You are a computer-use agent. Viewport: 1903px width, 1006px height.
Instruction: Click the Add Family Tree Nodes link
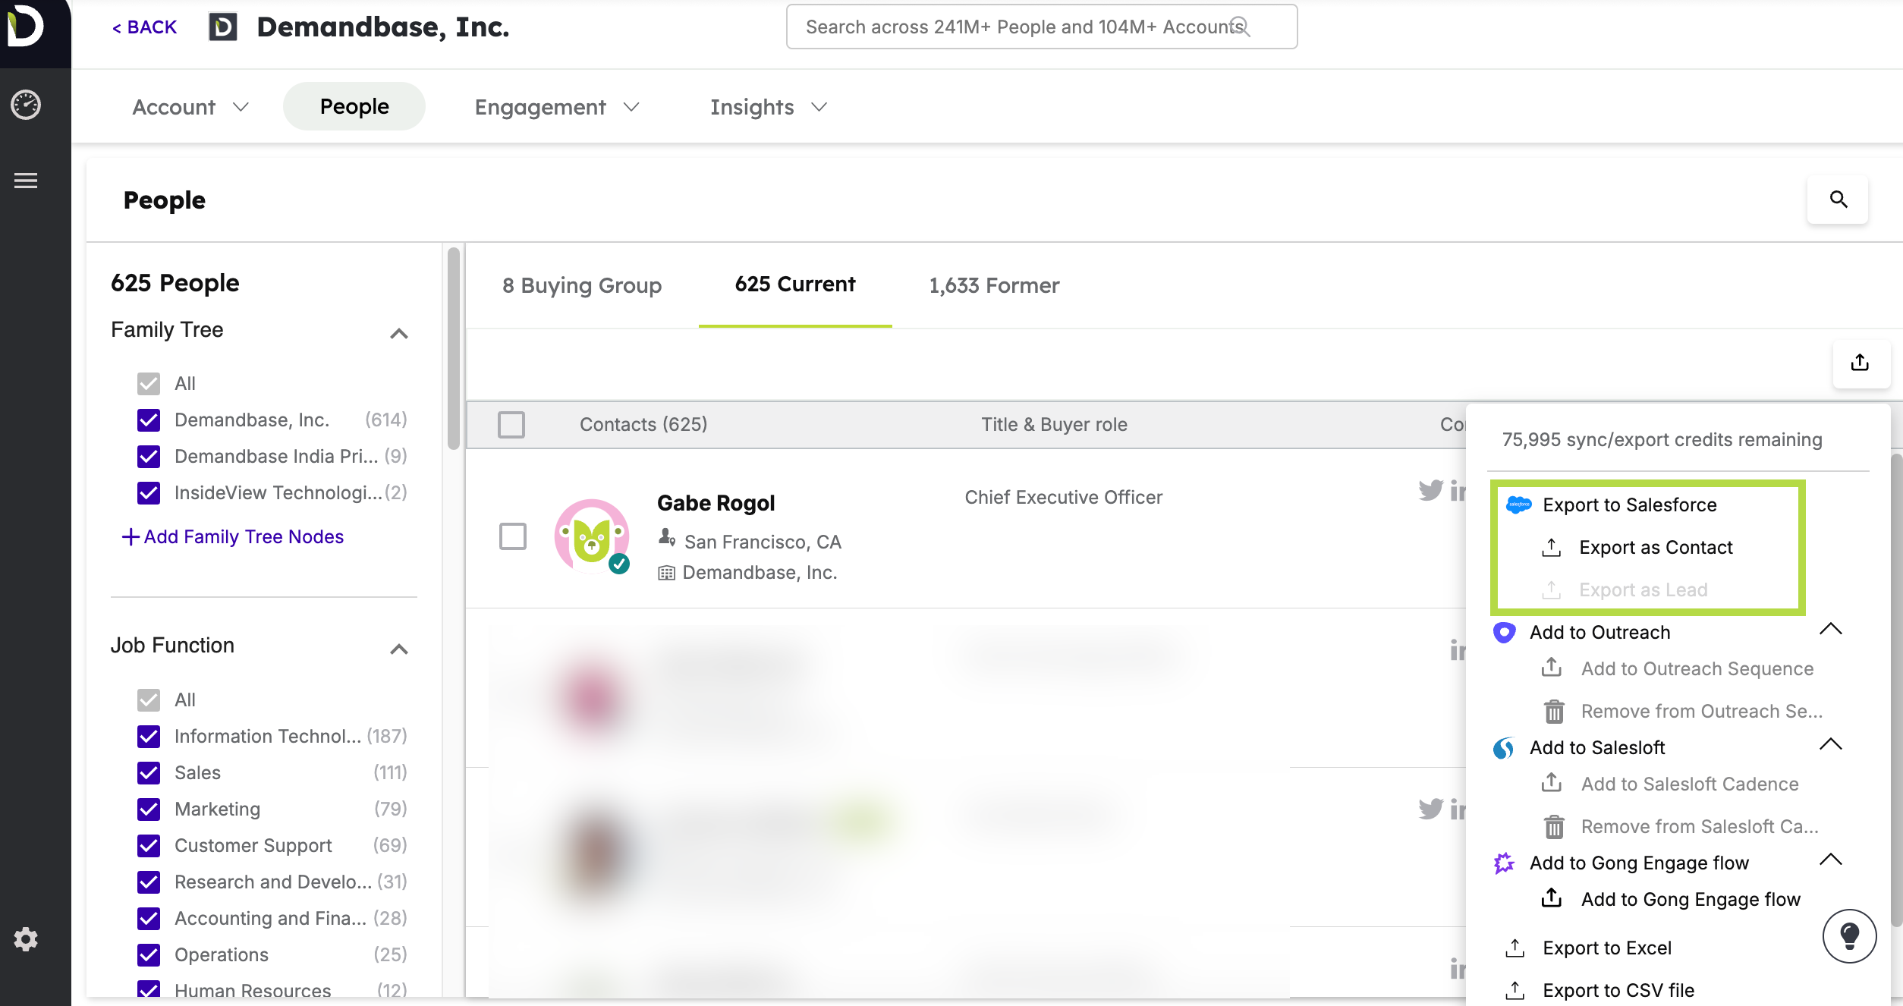click(x=234, y=537)
